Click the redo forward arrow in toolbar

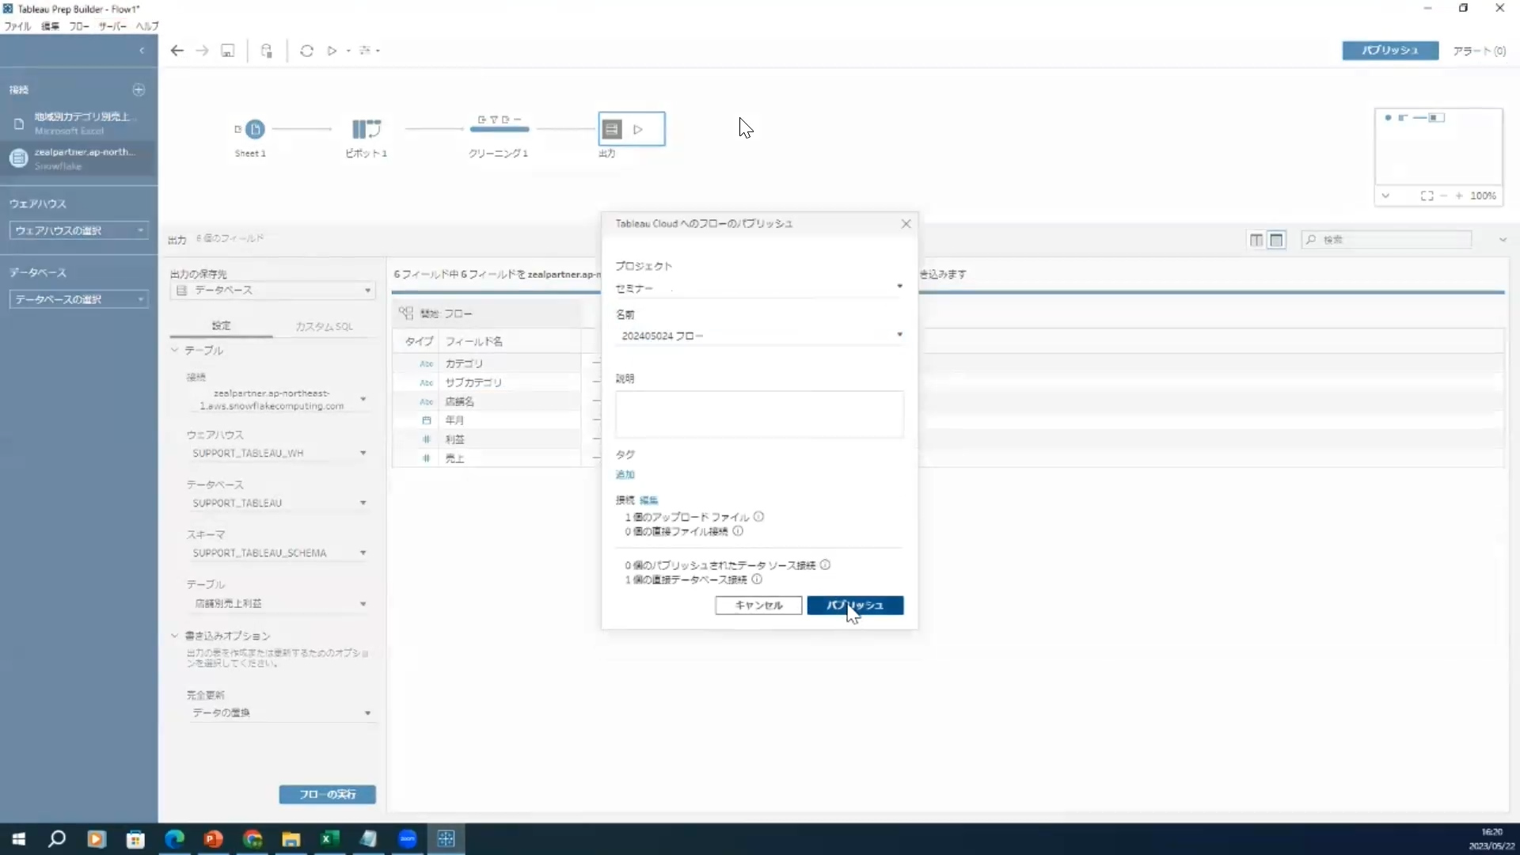pyautogui.click(x=203, y=51)
